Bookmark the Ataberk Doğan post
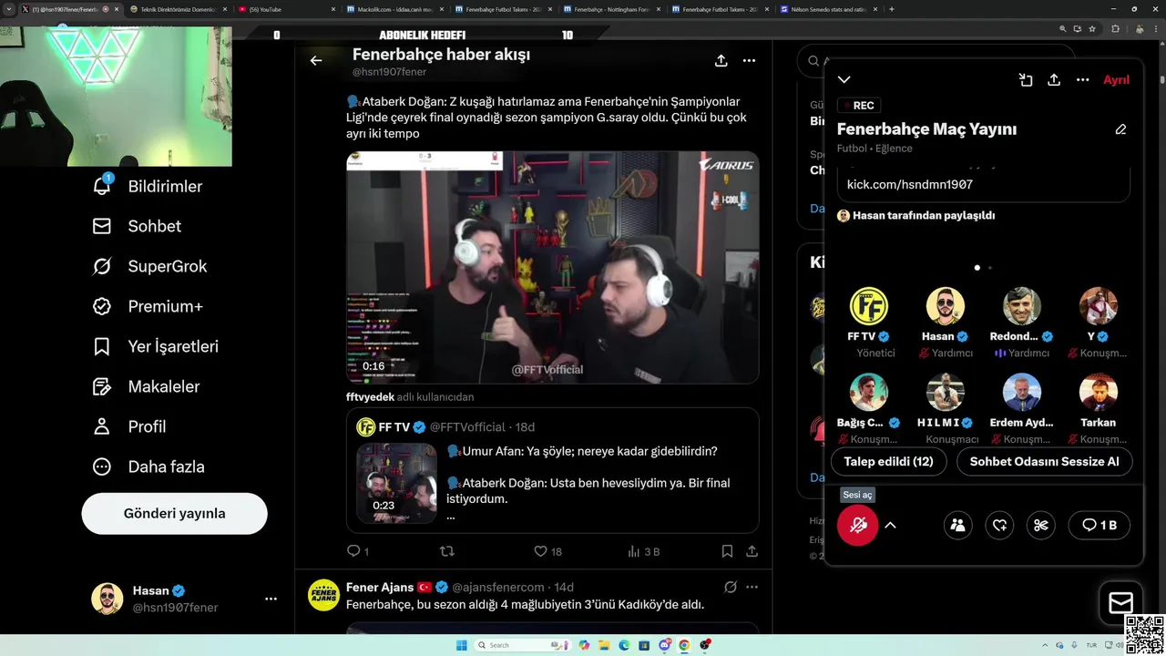The width and height of the screenshot is (1166, 656). [x=727, y=551]
